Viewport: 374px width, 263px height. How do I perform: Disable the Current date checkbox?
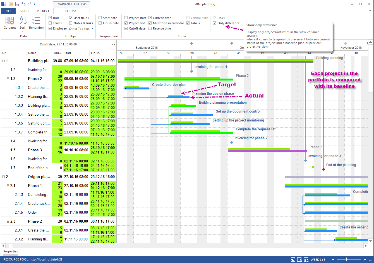point(150,18)
